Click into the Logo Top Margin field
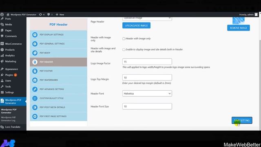 [x=147, y=78]
